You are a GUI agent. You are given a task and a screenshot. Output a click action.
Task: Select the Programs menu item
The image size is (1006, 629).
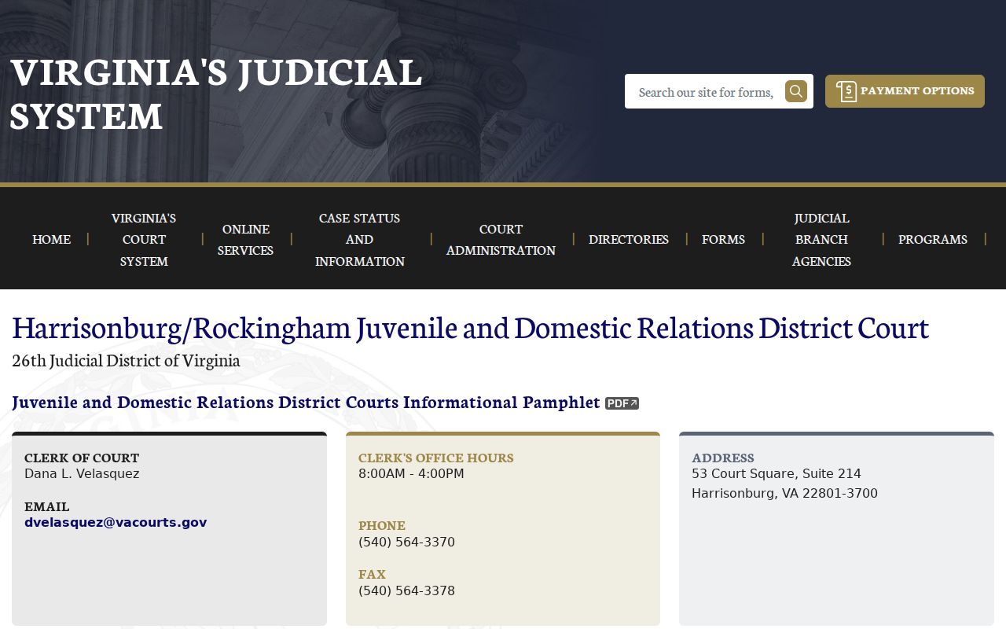point(933,239)
